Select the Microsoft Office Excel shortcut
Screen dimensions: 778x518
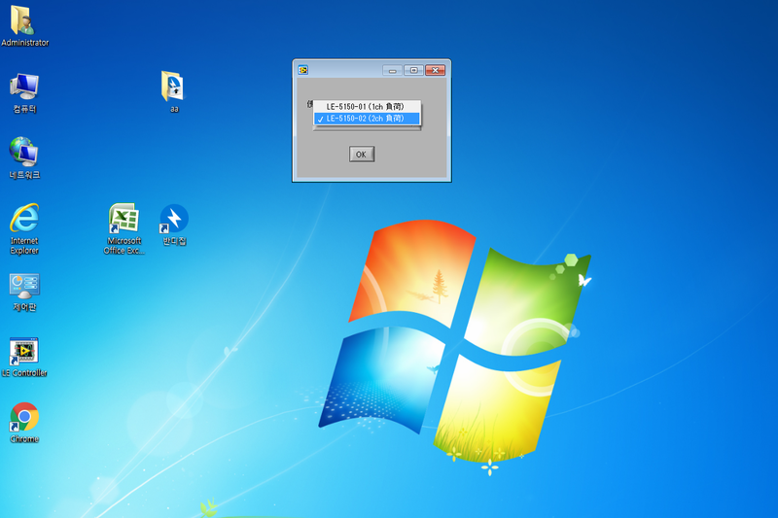[x=124, y=220]
